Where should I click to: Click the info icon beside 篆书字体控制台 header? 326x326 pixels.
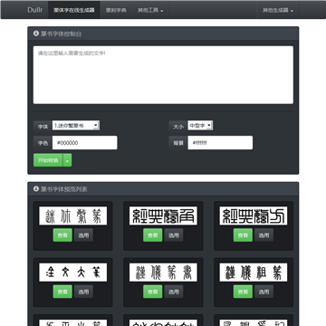(x=36, y=34)
